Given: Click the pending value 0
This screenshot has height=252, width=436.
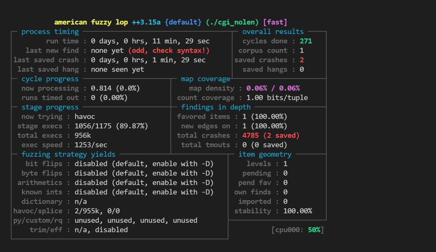Looking at the screenshot, I should pos(285,173).
